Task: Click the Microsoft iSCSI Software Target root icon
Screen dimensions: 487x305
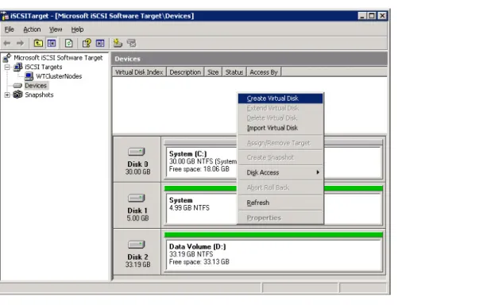Action: click(7, 58)
